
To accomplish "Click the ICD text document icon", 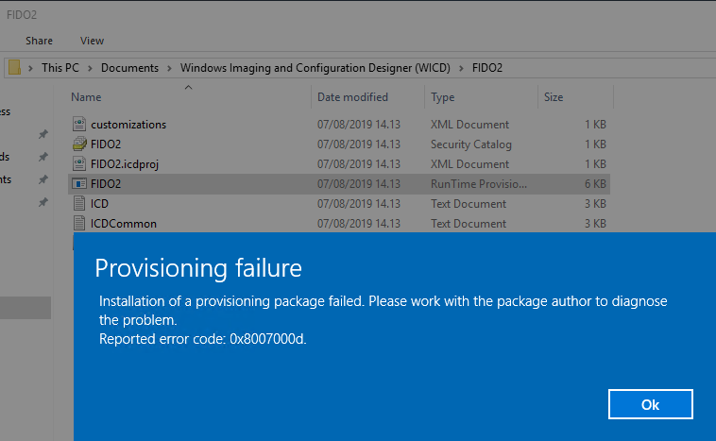I will 80,204.
